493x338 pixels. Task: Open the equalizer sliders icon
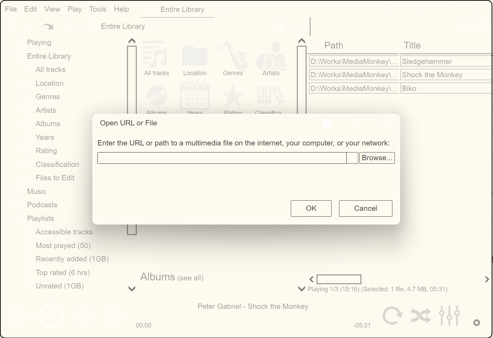(x=449, y=316)
